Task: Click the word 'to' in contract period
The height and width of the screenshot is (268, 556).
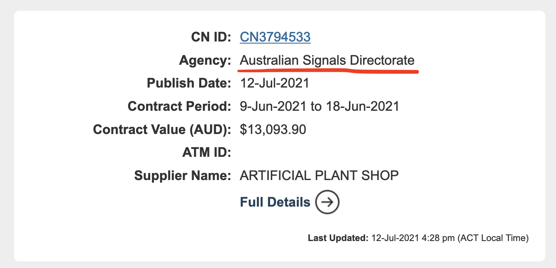Action: point(317,106)
